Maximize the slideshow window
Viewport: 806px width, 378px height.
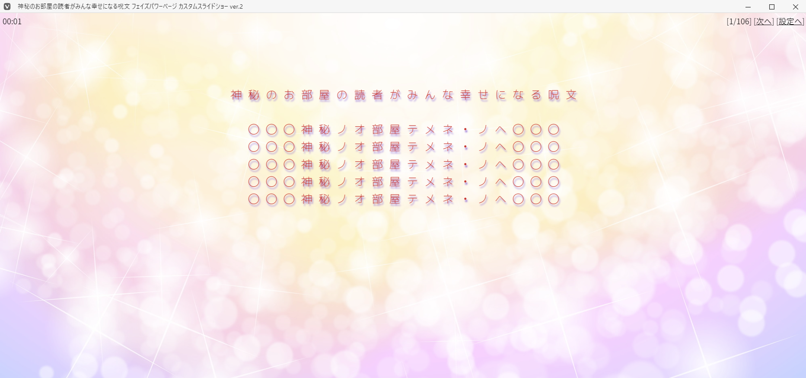tap(772, 7)
